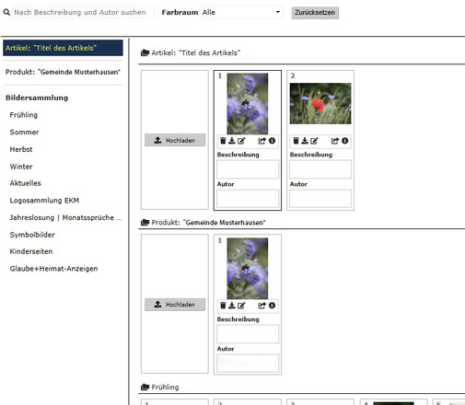Viewport: 465px width, 405px height.
Task: Share/export image 1 in the Artikel section
Action: (262, 141)
